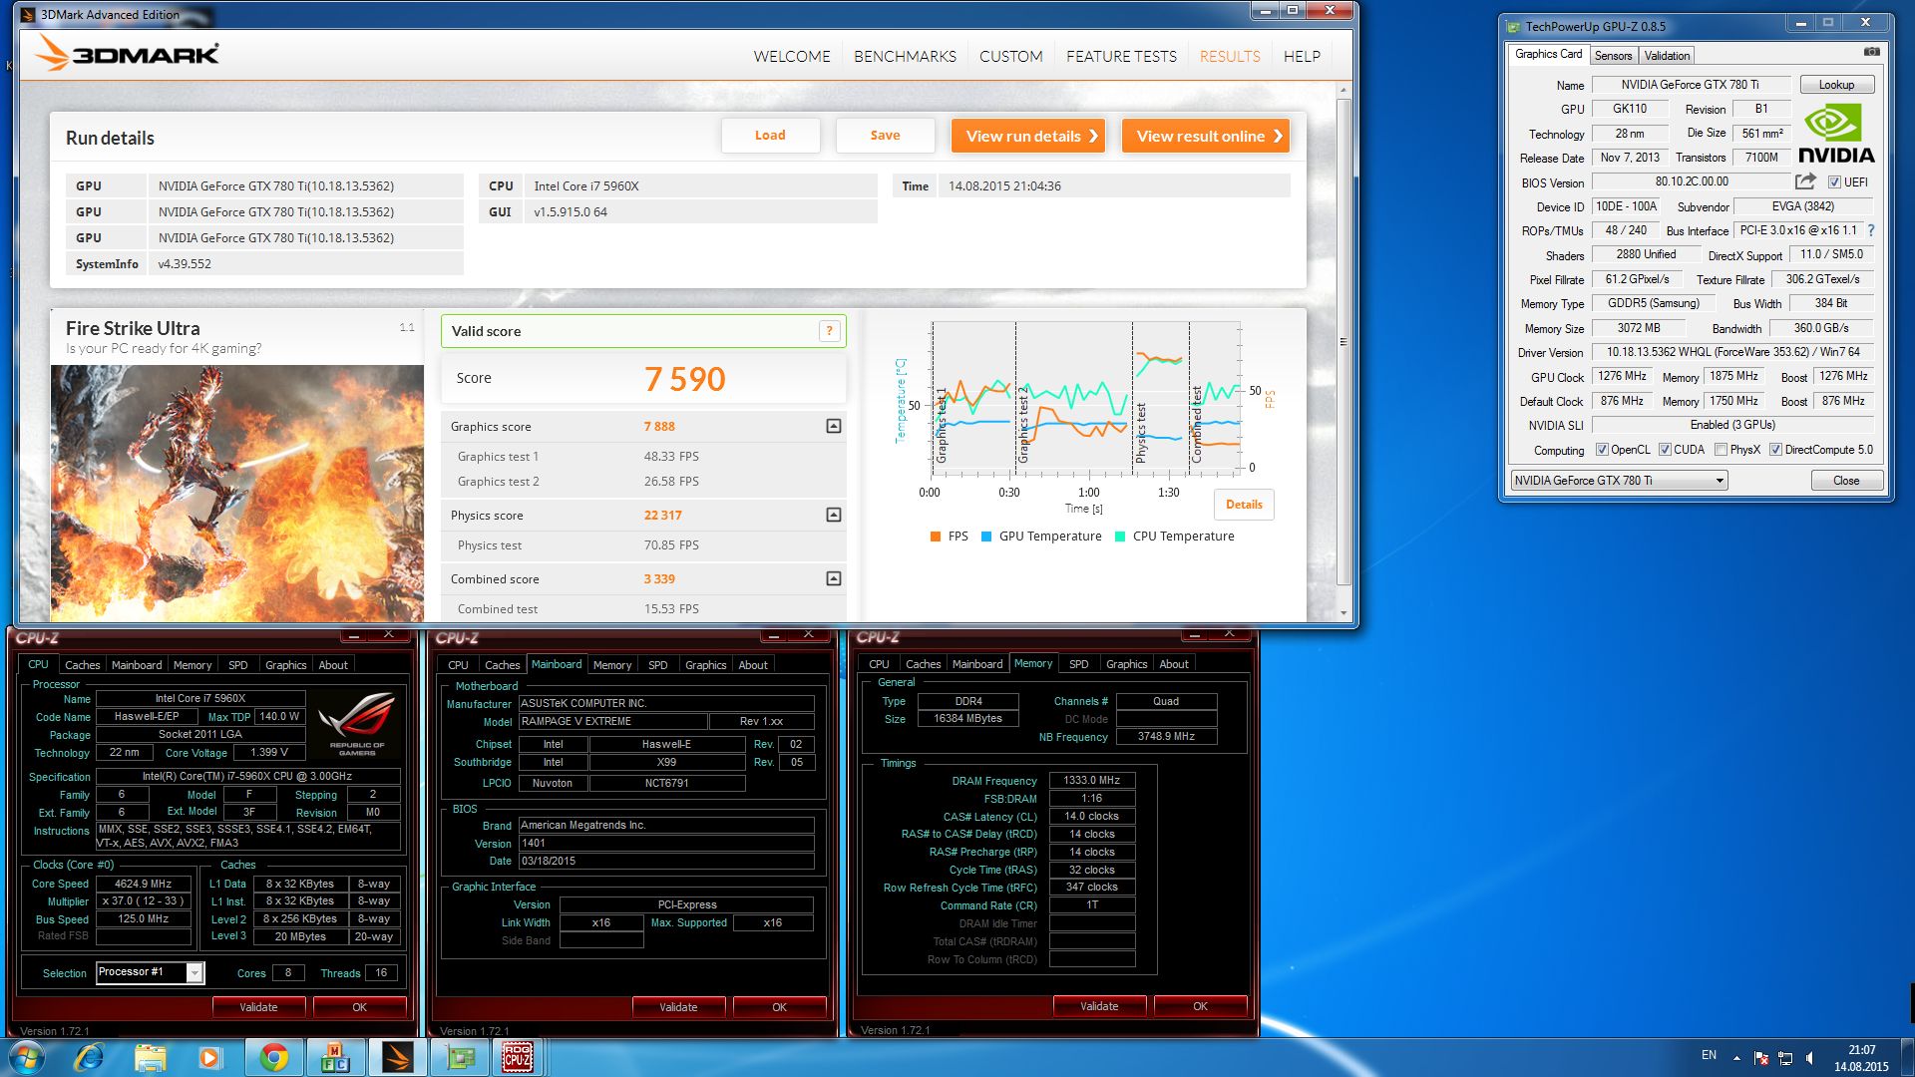Open Graphics tab in the right CPU-Z window
This screenshot has width=1915, height=1077.
point(1126,664)
